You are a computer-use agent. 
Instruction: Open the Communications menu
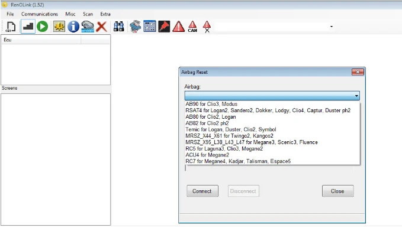coord(40,14)
